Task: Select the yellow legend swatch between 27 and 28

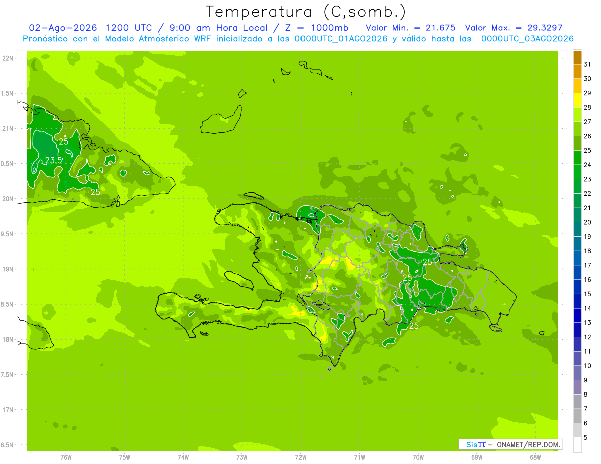Action: [577, 115]
